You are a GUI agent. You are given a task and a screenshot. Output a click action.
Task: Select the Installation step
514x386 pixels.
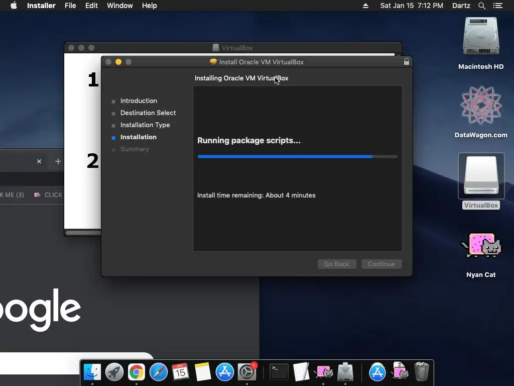(139, 137)
